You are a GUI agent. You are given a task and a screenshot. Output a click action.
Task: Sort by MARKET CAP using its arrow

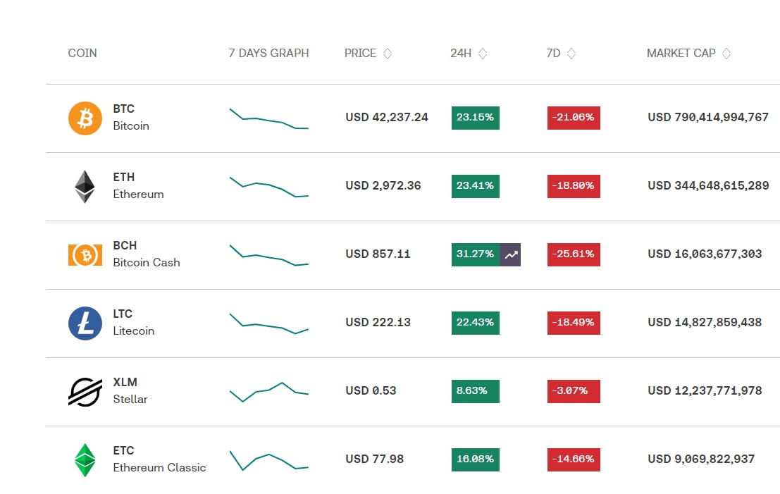pyautogui.click(x=726, y=54)
